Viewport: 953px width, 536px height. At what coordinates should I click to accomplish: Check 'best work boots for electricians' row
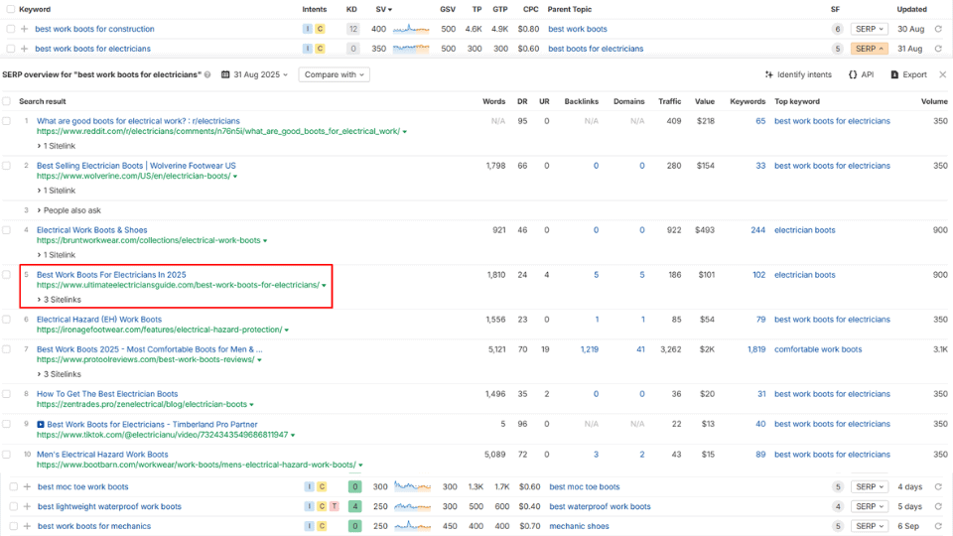10,49
